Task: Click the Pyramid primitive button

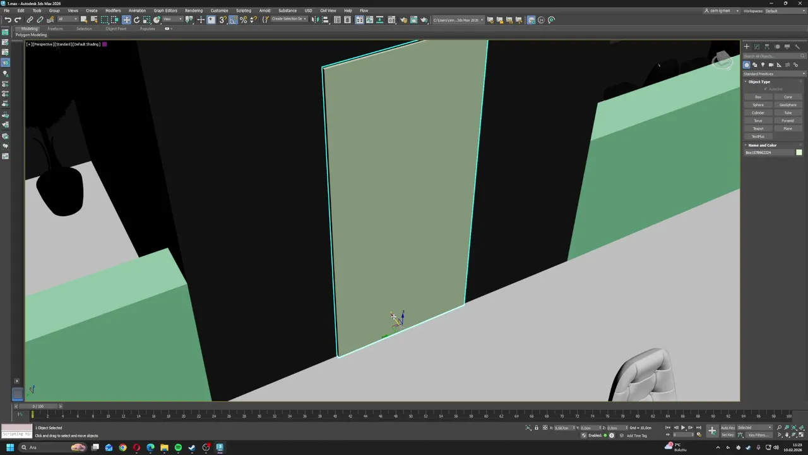Action: (x=788, y=121)
